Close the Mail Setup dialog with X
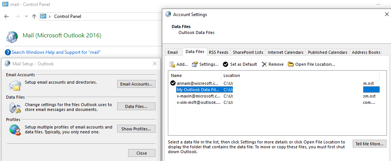 click(155, 64)
